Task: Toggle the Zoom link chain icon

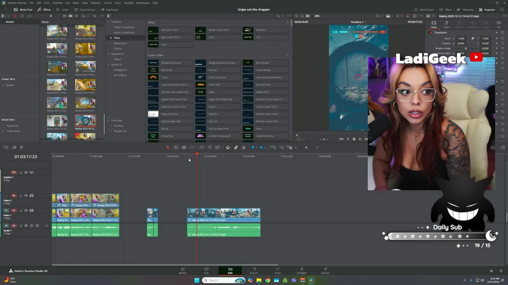Action: click(x=473, y=38)
